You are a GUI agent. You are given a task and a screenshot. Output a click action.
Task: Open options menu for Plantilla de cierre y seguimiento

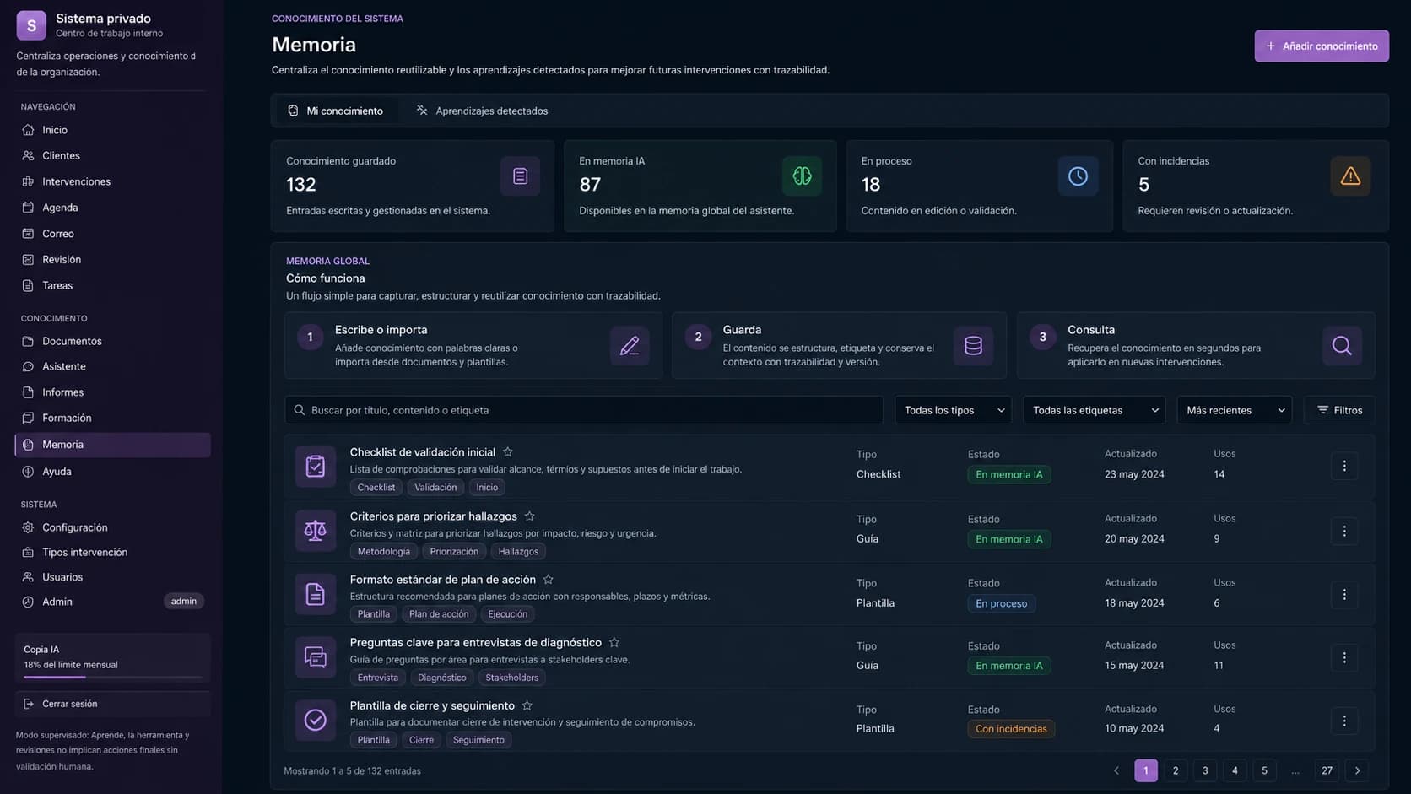point(1343,721)
